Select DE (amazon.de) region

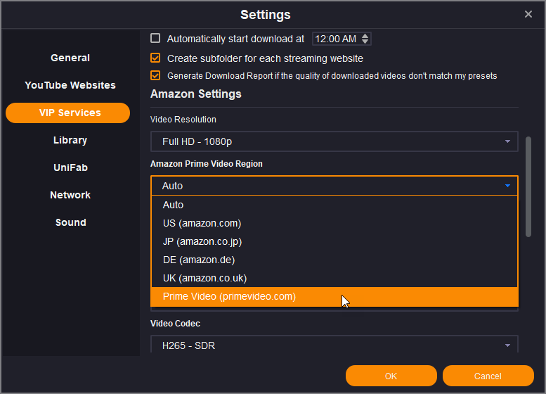tap(199, 260)
